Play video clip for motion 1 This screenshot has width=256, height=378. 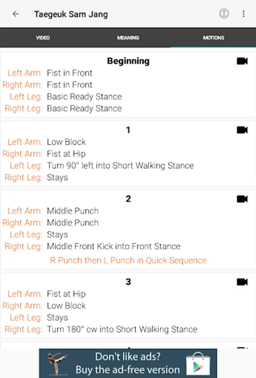click(x=242, y=130)
